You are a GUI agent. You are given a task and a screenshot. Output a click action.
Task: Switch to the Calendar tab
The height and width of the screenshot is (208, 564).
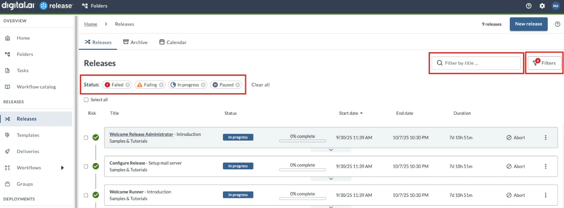173,42
